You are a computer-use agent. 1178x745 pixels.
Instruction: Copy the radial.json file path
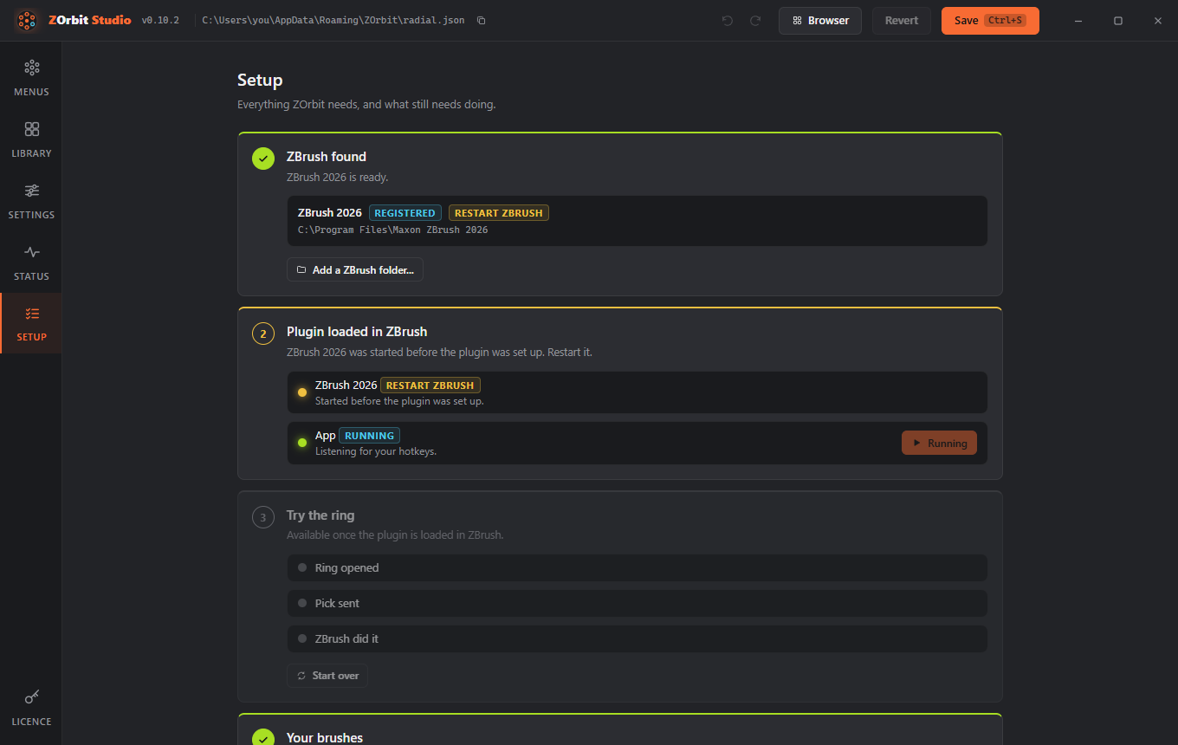482,20
